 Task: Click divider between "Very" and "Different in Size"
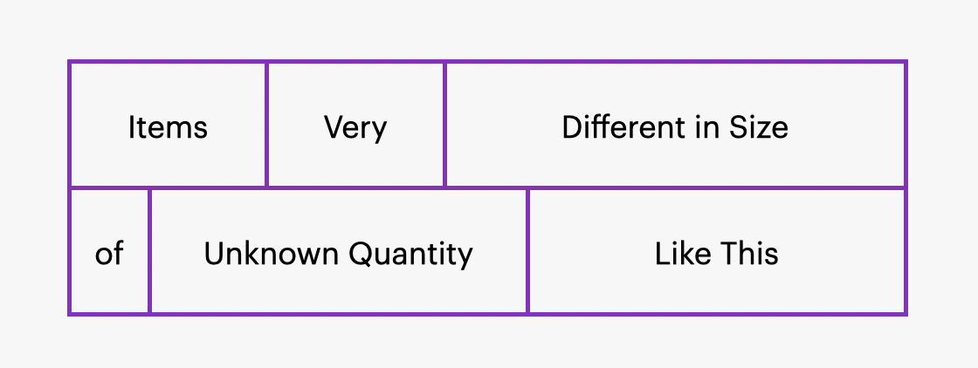[444, 125]
